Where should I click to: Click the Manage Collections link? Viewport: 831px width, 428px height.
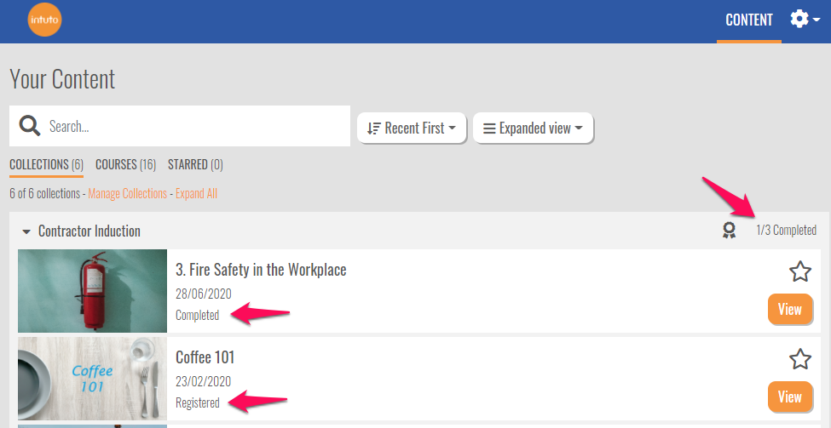[127, 194]
